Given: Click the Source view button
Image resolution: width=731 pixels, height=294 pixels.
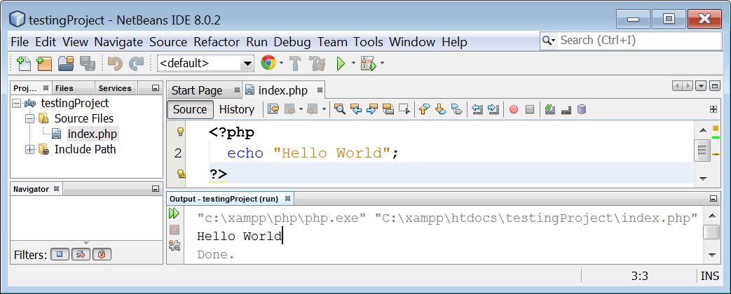Looking at the screenshot, I should click(190, 109).
